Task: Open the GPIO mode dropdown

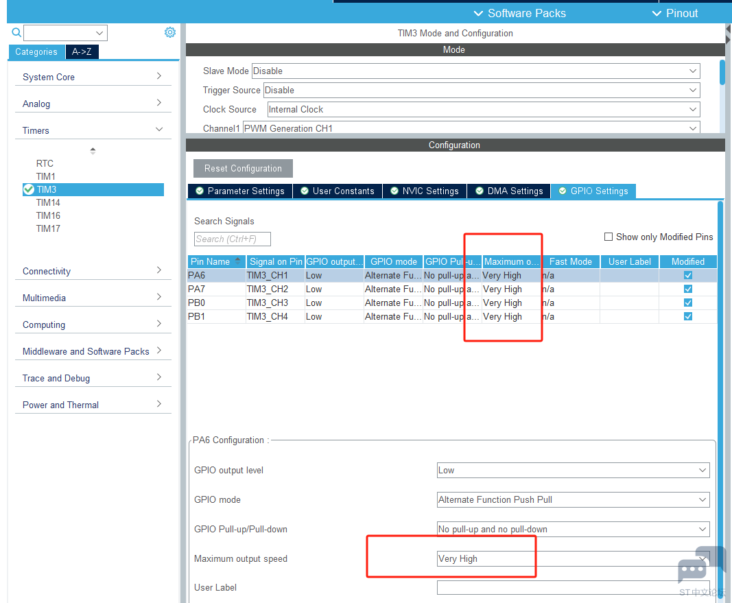Action: tap(574, 499)
